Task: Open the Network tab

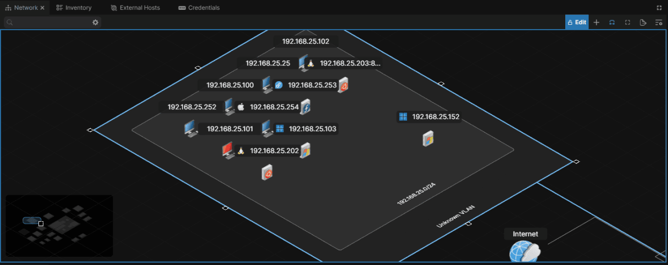Action: click(x=25, y=8)
